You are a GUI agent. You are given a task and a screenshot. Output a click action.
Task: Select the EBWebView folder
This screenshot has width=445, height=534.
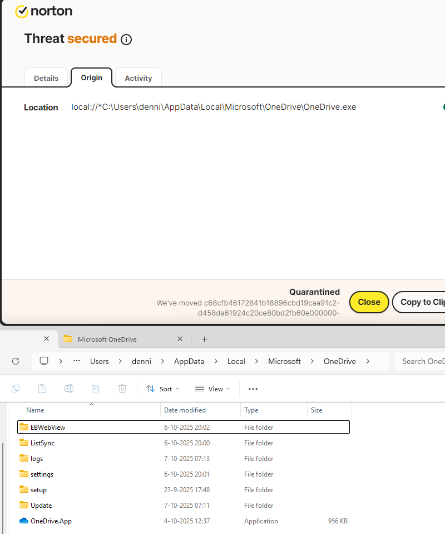48,428
